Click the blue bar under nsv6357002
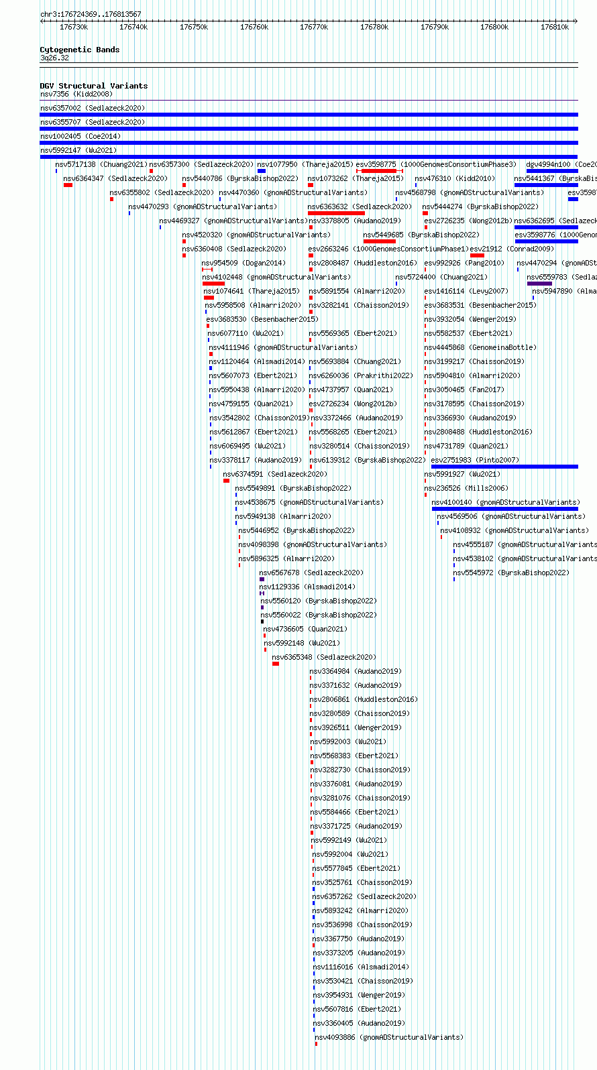Viewport: 597px width, 1070px height. (x=309, y=115)
